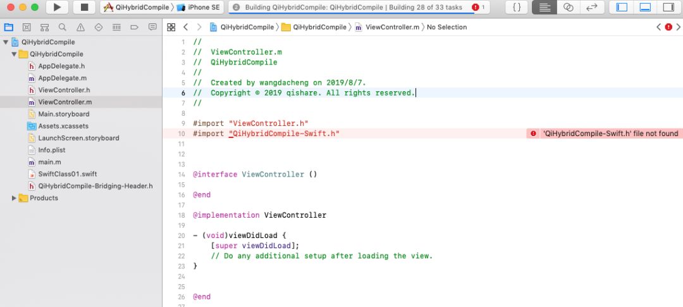This screenshot has width=683, height=307.
Task: Open main.m in navigator
Action: [x=81, y=162]
